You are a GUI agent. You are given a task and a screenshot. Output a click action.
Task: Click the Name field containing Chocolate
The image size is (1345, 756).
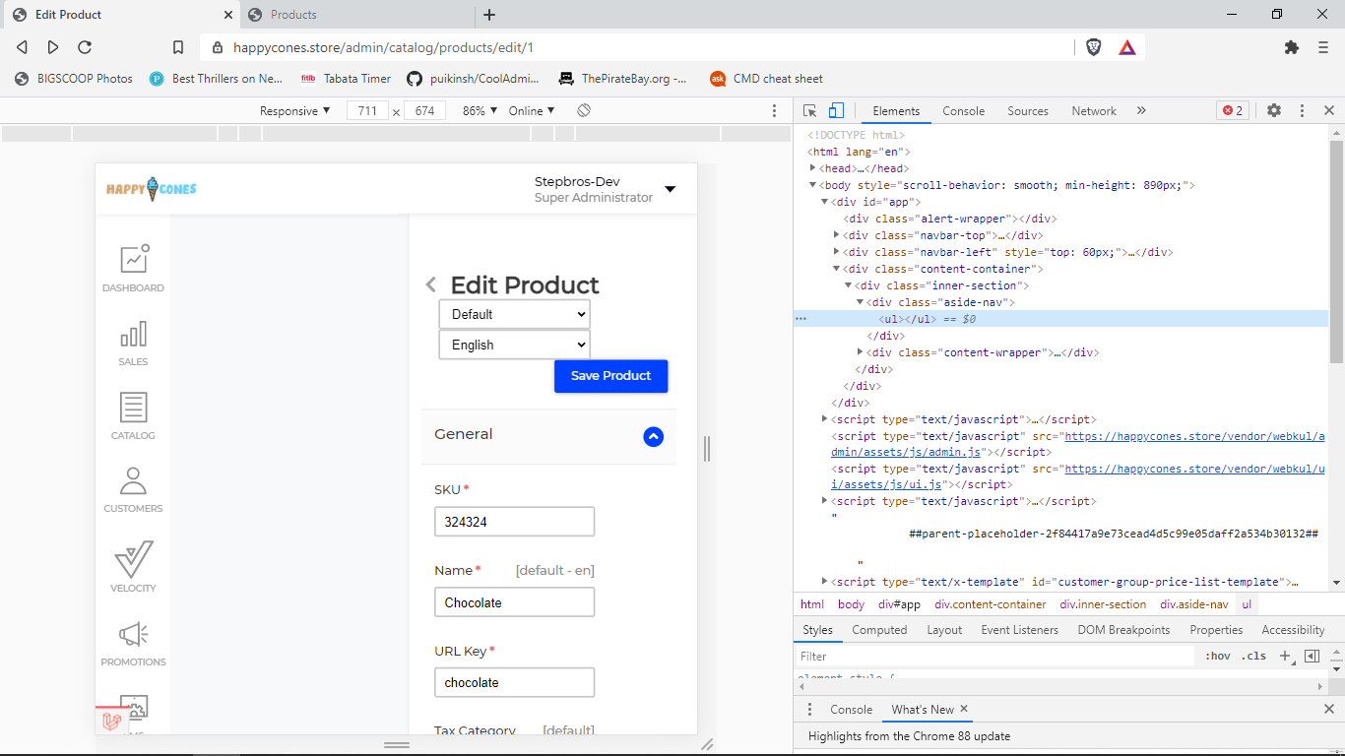[x=514, y=602]
